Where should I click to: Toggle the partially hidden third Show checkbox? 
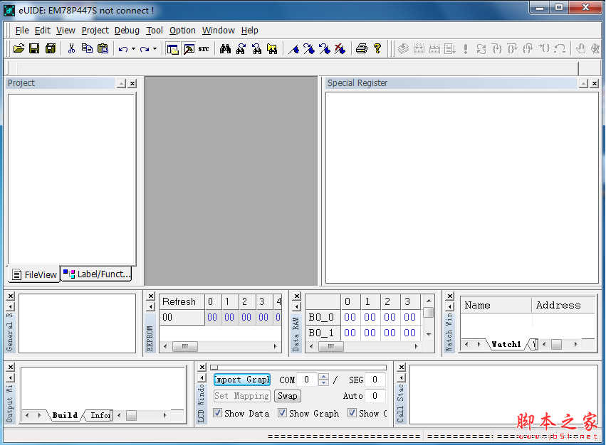click(x=352, y=413)
